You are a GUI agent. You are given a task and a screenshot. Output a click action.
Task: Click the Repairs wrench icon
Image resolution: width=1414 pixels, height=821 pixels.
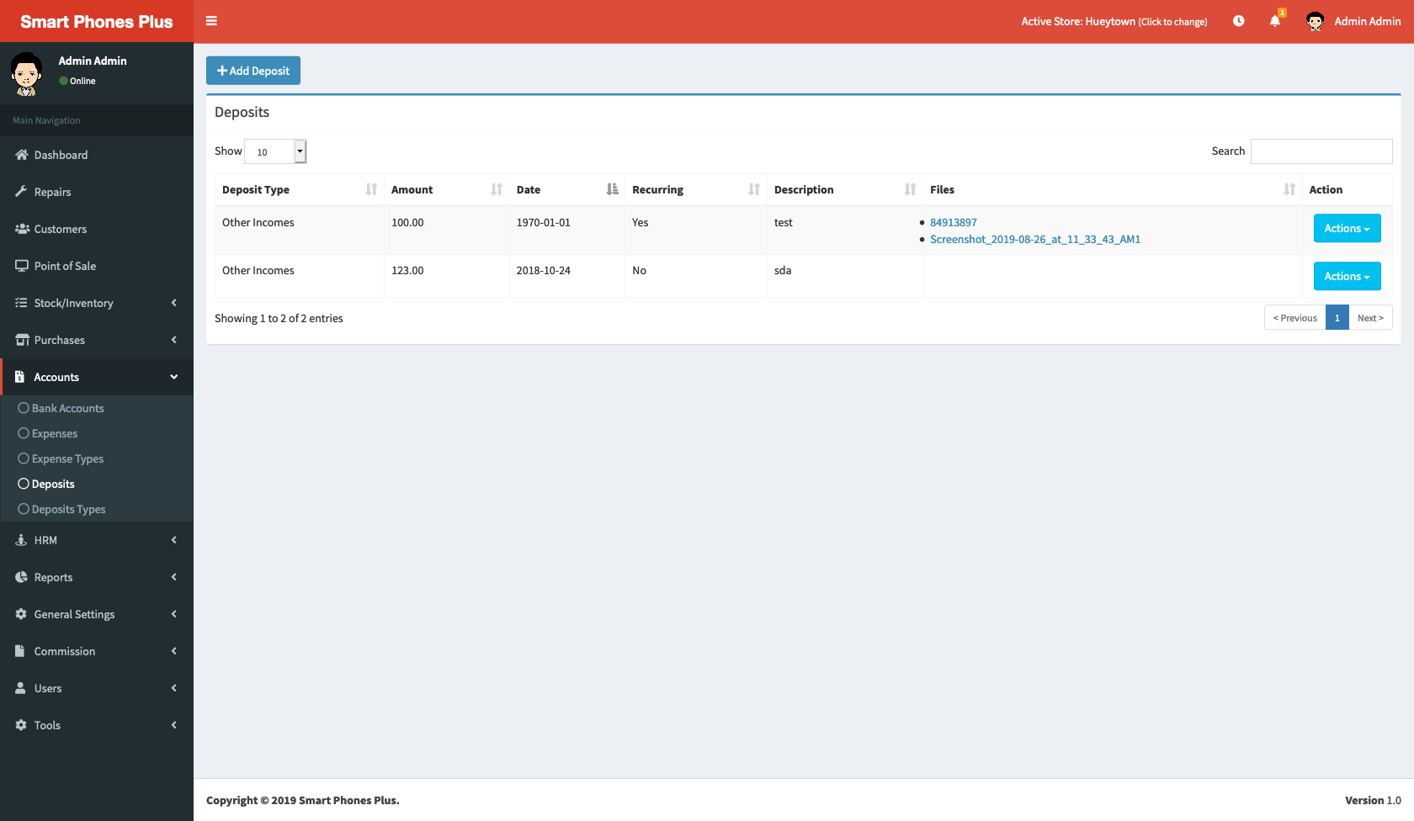pyautogui.click(x=21, y=192)
